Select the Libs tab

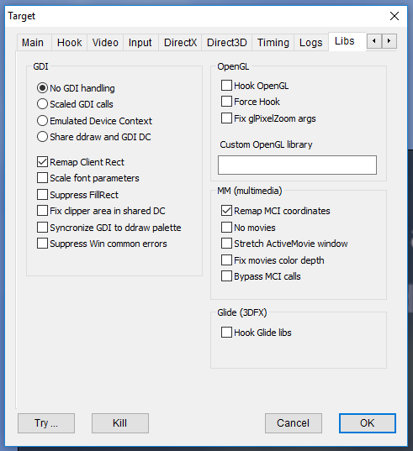(x=347, y=41)
